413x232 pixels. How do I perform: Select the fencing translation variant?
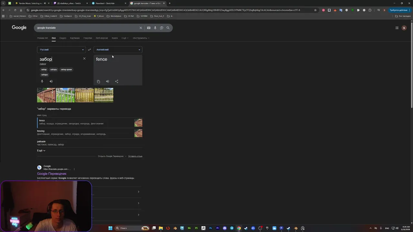click(x=90, y=133)
